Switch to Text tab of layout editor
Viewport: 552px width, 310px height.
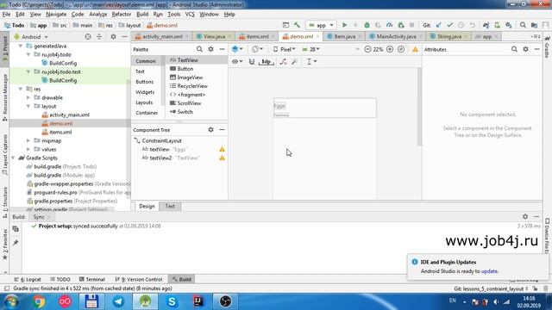[x=170, y=207]
